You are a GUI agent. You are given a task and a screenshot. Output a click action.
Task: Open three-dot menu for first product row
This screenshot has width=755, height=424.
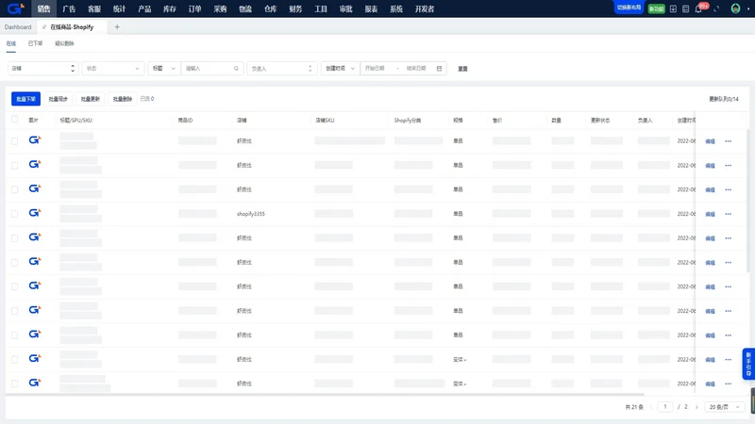coord(728,141)
